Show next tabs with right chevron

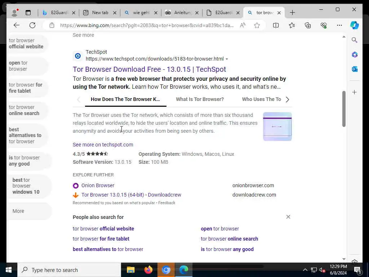[x=287, y=100]
